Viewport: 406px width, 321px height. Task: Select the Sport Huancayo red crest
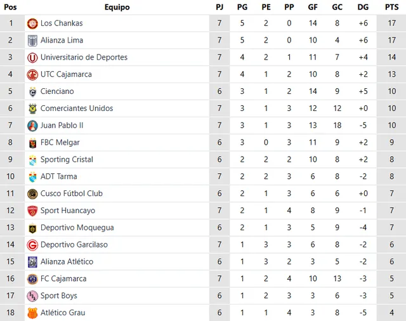point(32,211)
